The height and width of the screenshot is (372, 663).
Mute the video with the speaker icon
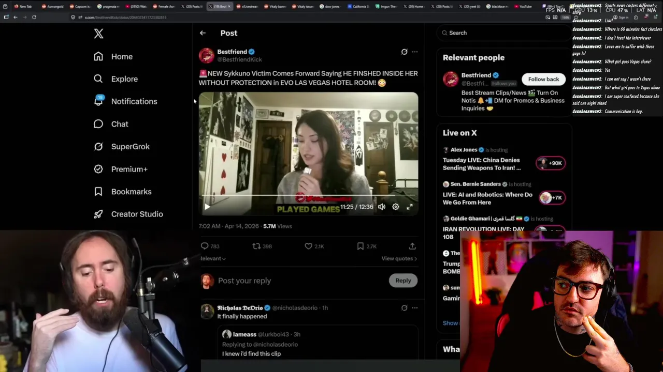click(381, 207)
